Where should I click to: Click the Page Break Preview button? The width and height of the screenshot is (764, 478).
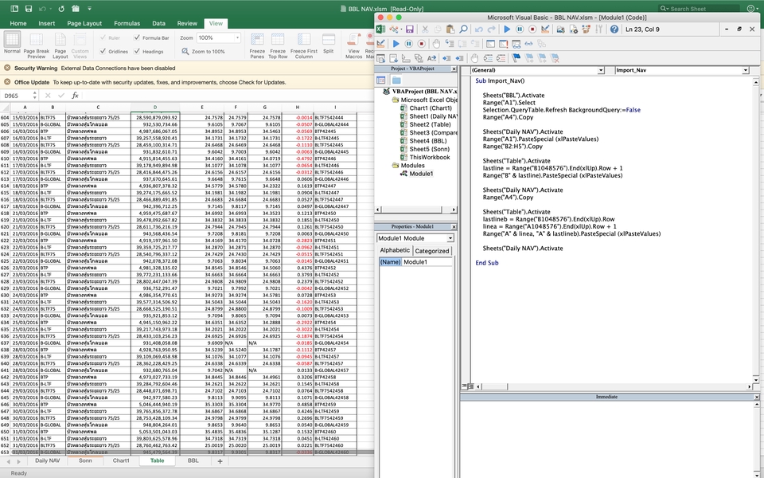pos(37,46)
